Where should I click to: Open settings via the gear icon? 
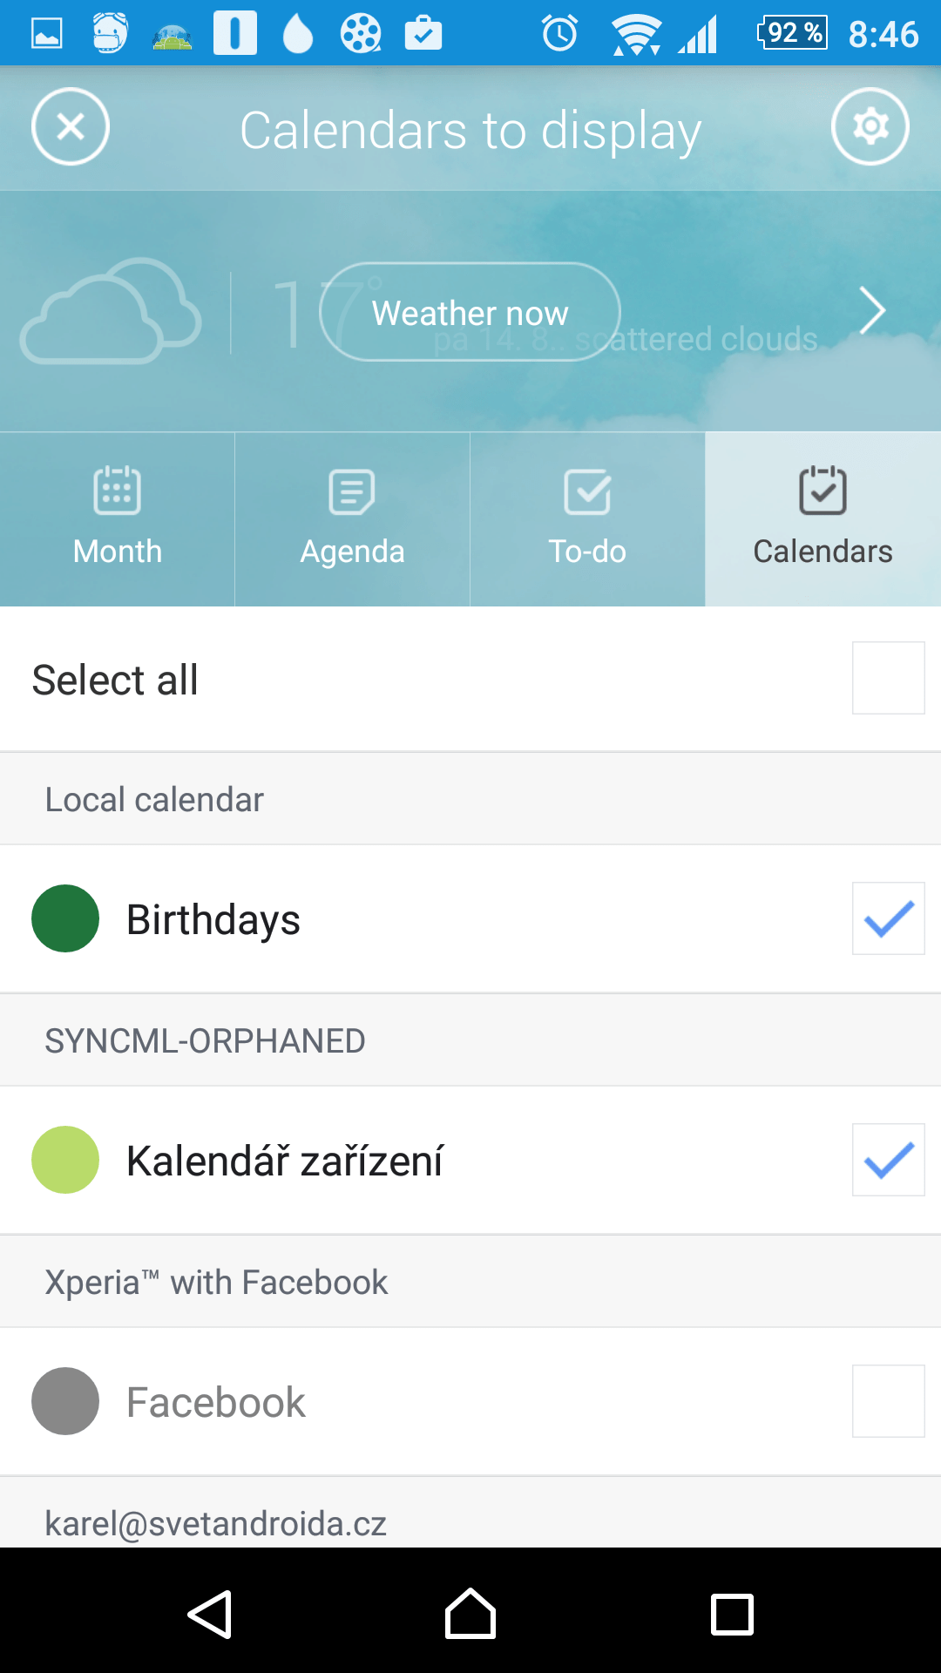(870, 127)
